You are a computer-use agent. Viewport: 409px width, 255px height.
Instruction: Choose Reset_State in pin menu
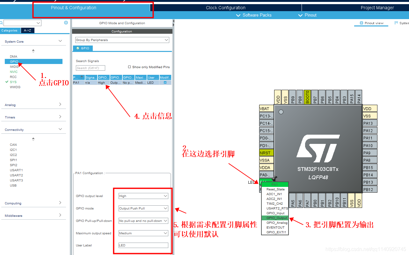pos(275,189)
